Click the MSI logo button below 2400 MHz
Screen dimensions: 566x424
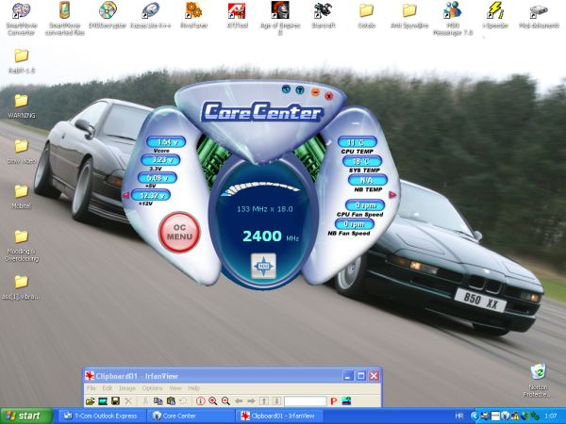point(261,265)
